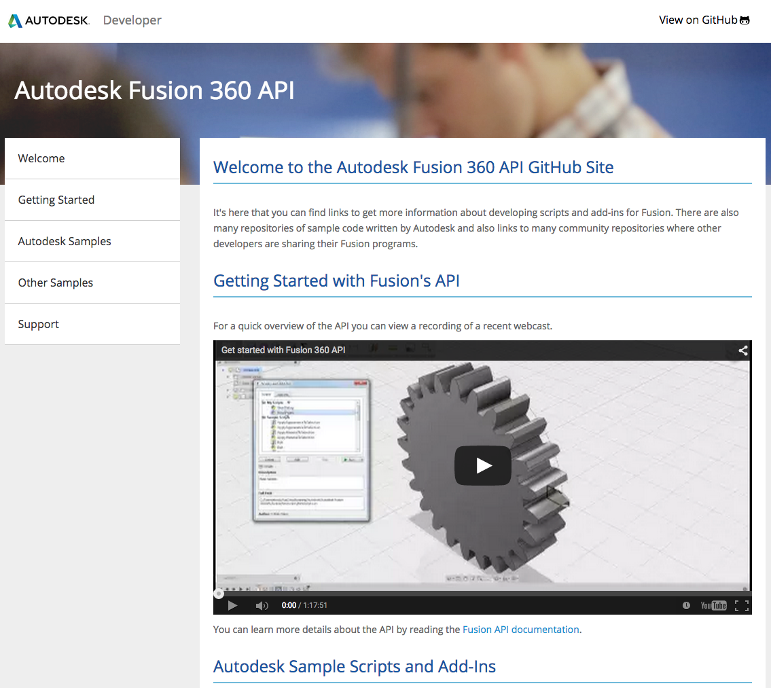771x688 pixels.
Task: Open the Fusion API documentation link
Action: (520, 630)
